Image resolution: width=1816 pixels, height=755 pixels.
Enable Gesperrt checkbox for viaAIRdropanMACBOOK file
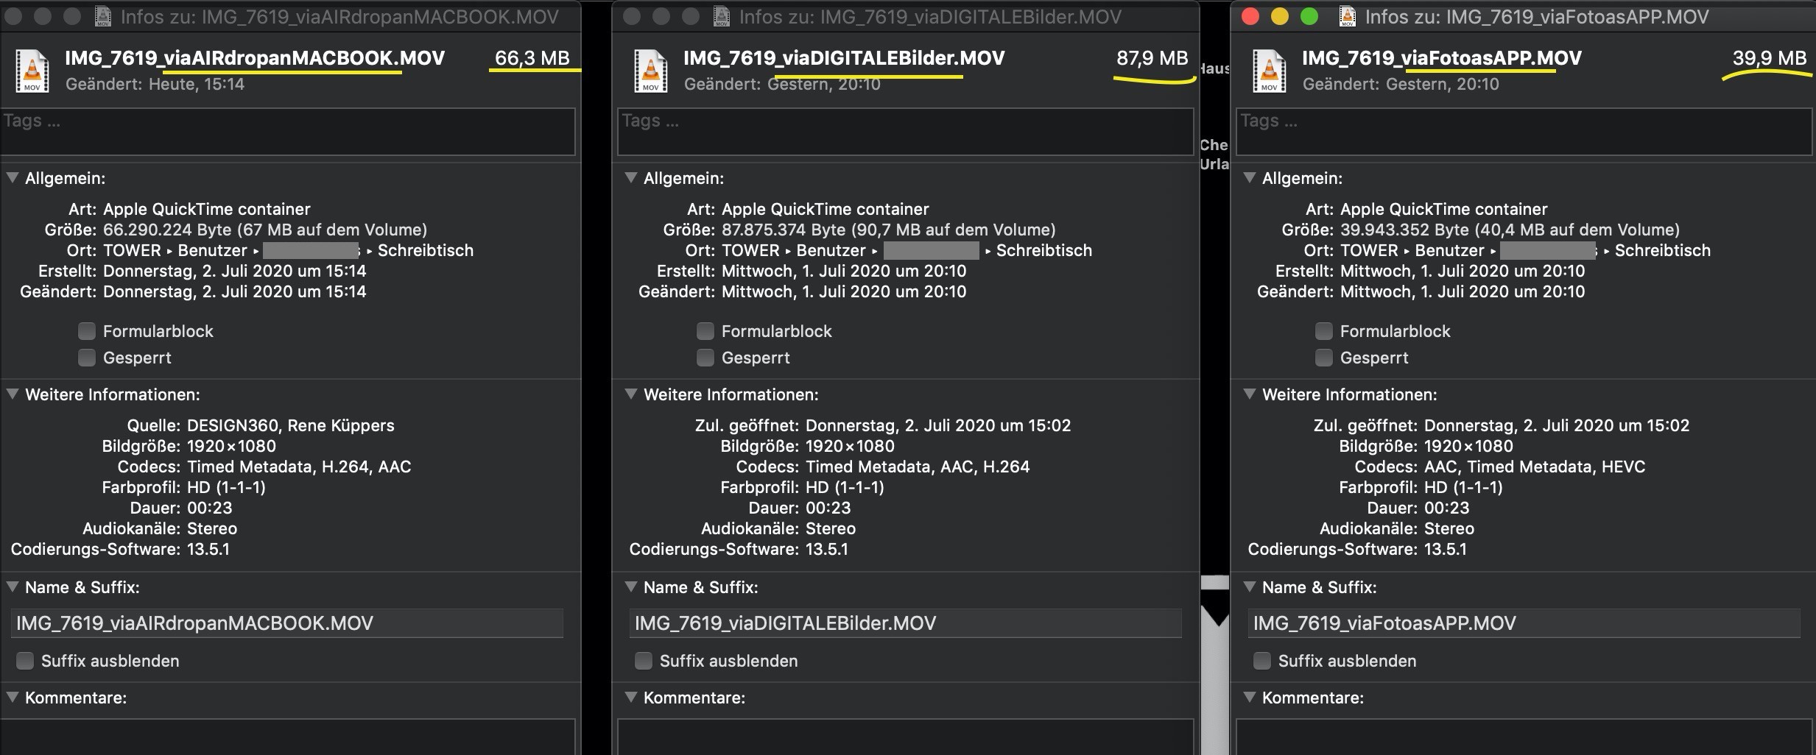click(x=87, y=358)
